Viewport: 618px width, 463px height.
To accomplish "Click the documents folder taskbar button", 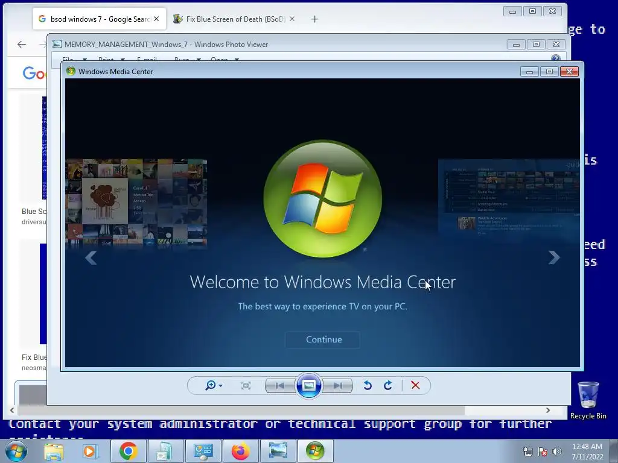I will [x=165, y=451].
